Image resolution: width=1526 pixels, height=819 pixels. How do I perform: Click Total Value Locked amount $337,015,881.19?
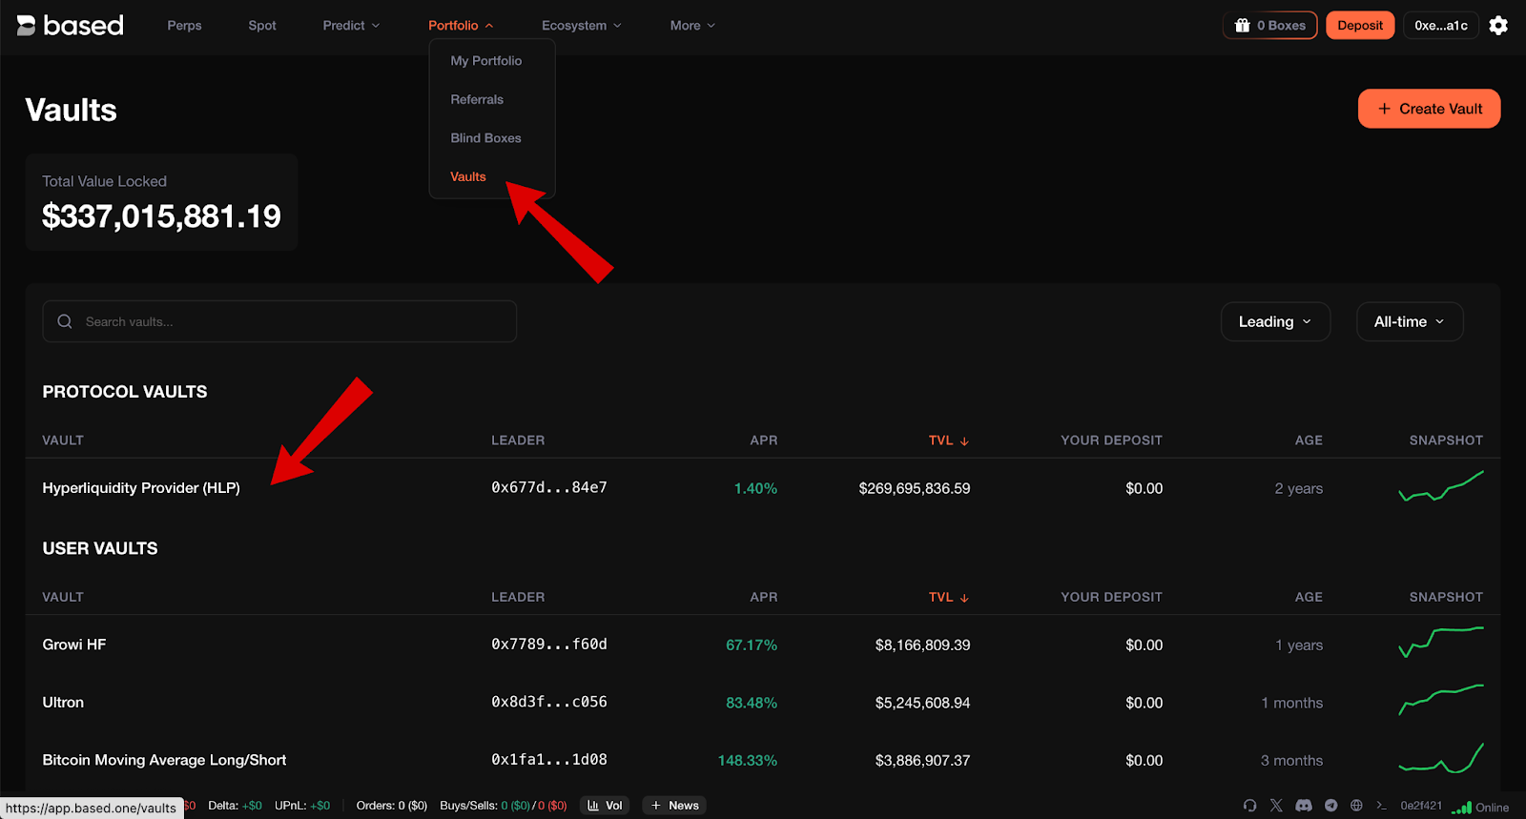click(161, 216)
